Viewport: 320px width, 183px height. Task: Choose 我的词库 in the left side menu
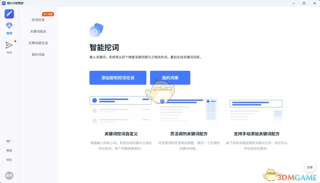point(38,55)
